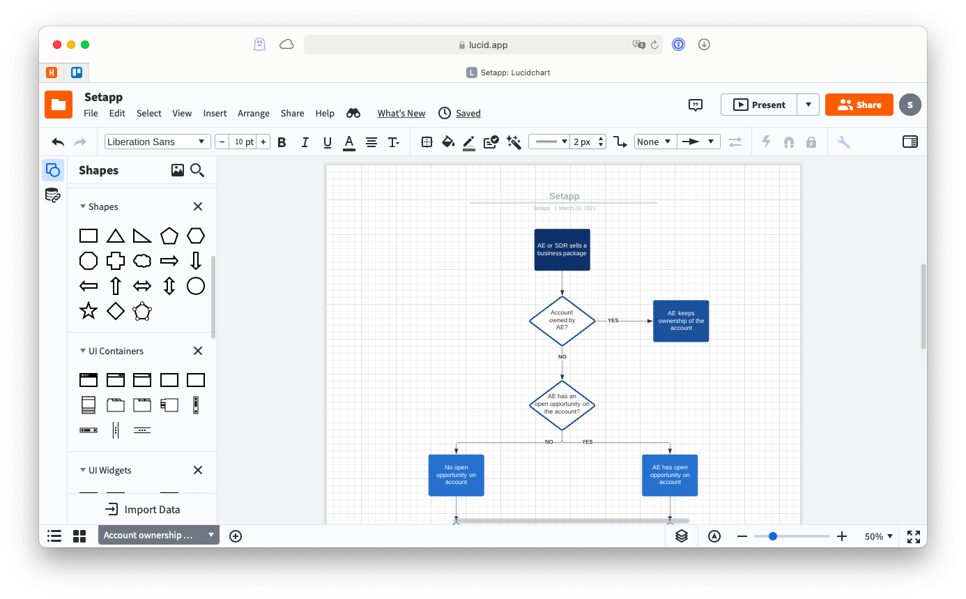Add a new page with plus icon
The width and height of the screenshot is (966, 599).
(x=236, y=536)
